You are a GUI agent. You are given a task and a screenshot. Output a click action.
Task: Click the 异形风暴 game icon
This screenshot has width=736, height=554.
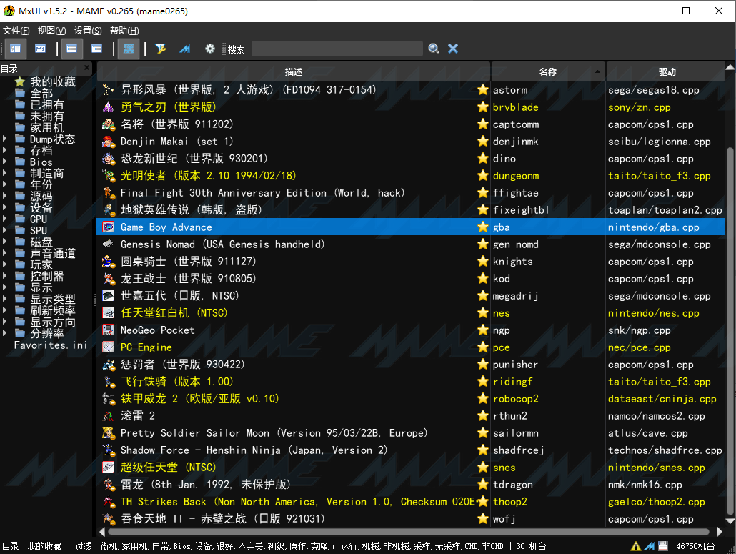pyautogui.click(x=109, y=89)
